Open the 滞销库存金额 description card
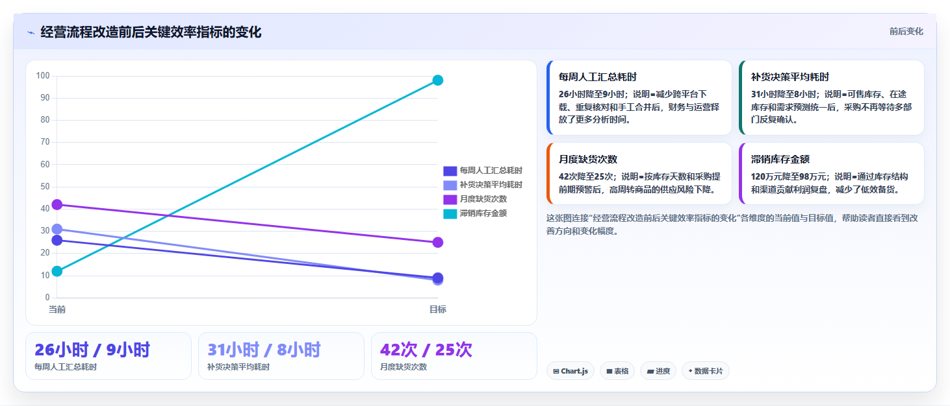Screen dimensions: 950x406 tap(832, 173)
